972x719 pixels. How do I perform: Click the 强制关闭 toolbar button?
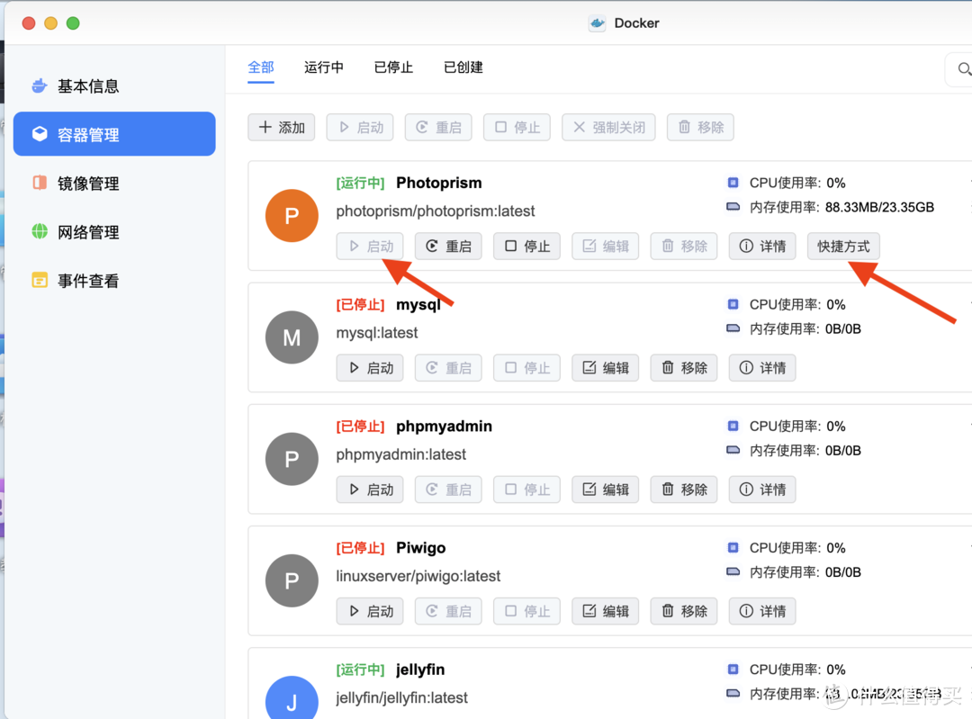[608, 127]
